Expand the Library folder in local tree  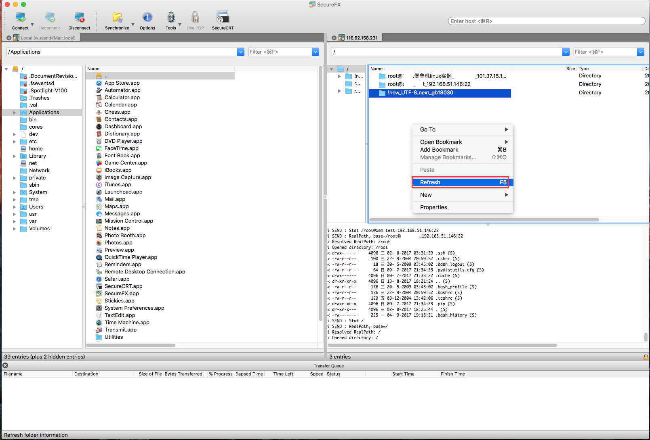[x=15, y=156]
